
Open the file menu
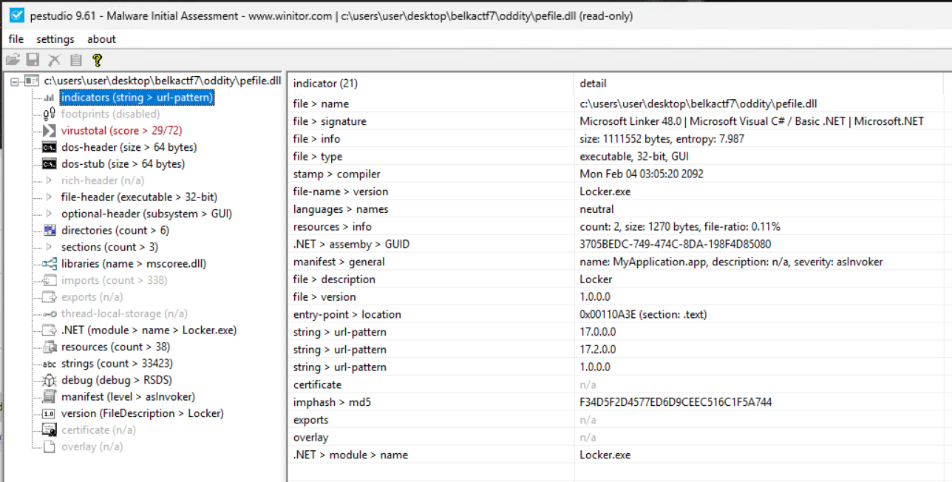pyautogui.click(x=16, y=39)
